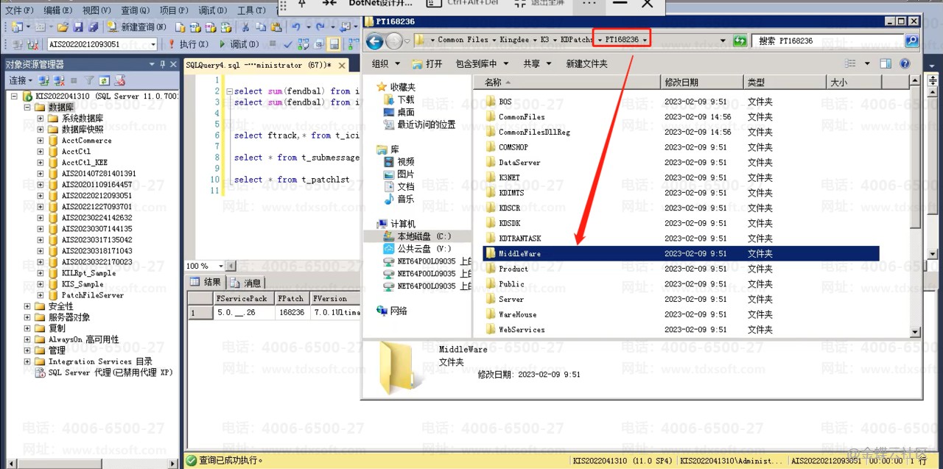Click the refresh icon in Object Explorer toolbar

(104, 80)
